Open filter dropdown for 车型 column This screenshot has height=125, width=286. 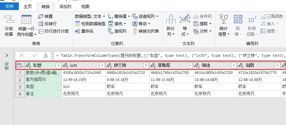click(x=59, y=66)
